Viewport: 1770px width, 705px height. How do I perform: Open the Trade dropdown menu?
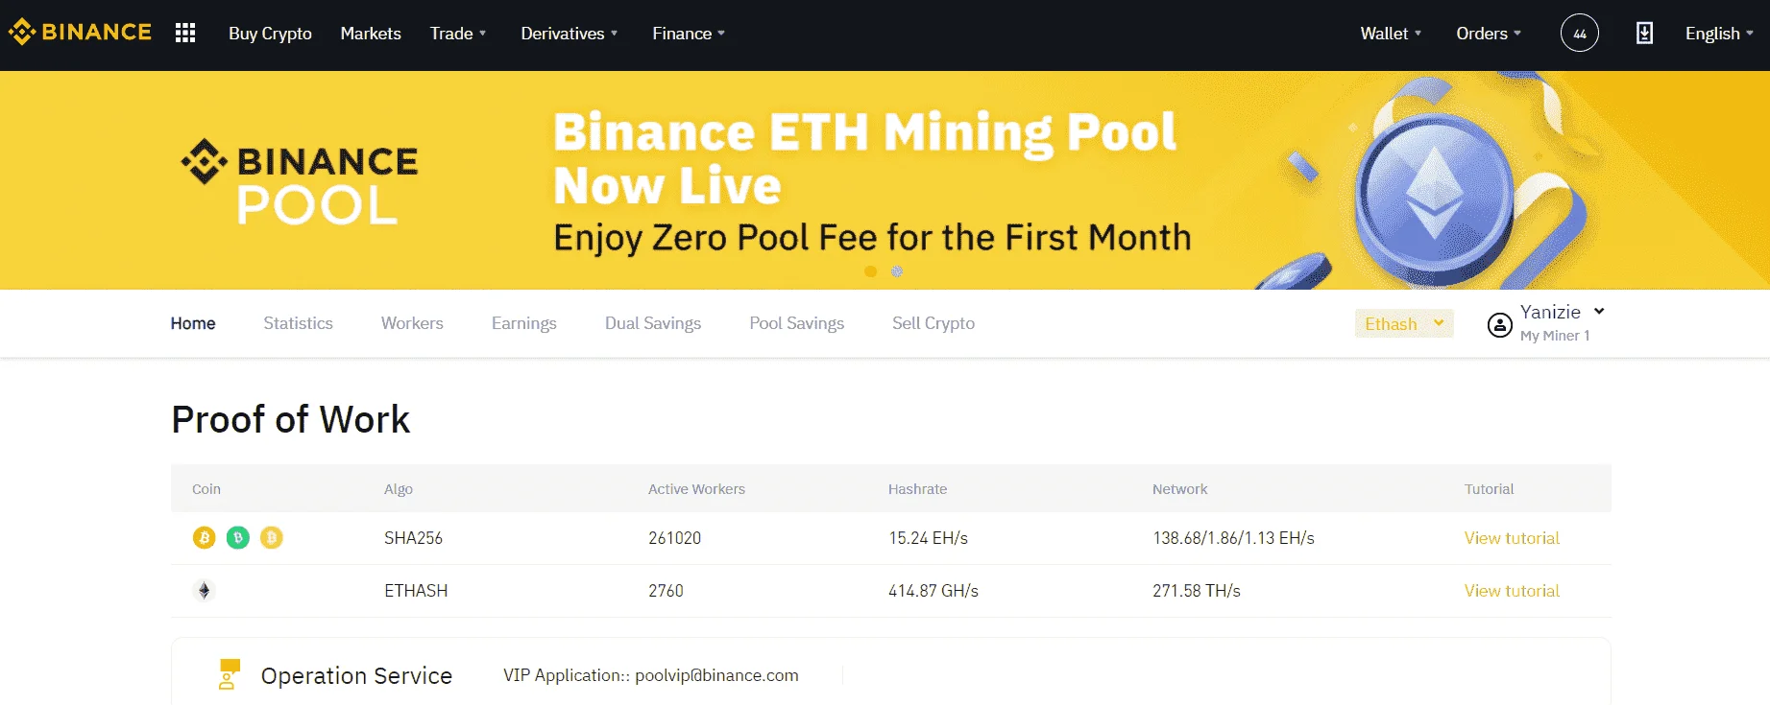(458, 34)
